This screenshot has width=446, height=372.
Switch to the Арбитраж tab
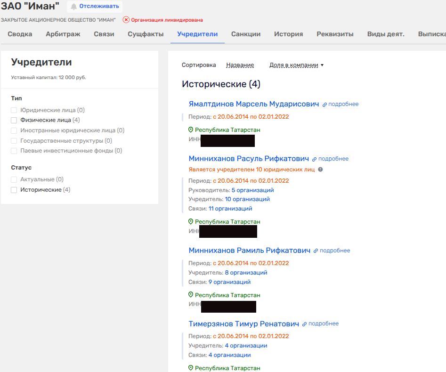pyautogui.click(x=63, y=34)
